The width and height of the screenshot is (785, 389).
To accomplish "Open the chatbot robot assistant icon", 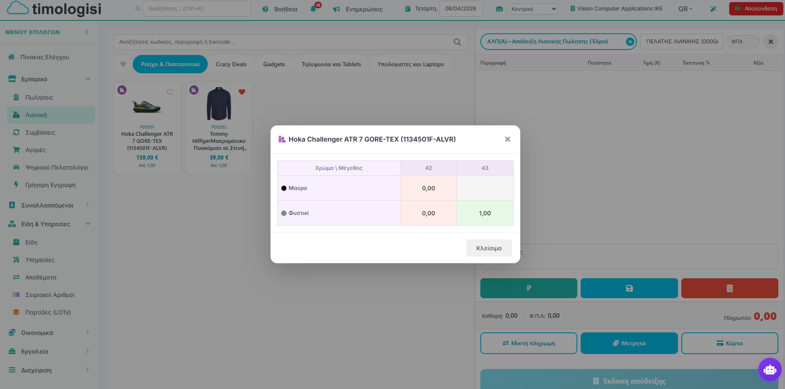I will [x=770, y=369].
